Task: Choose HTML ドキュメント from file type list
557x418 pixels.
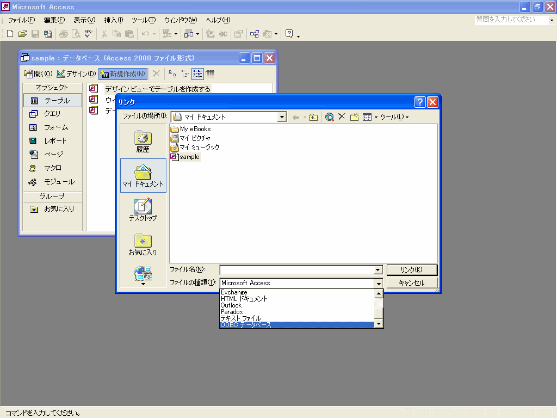Action: pyautogui.click(x=297, y=299)
